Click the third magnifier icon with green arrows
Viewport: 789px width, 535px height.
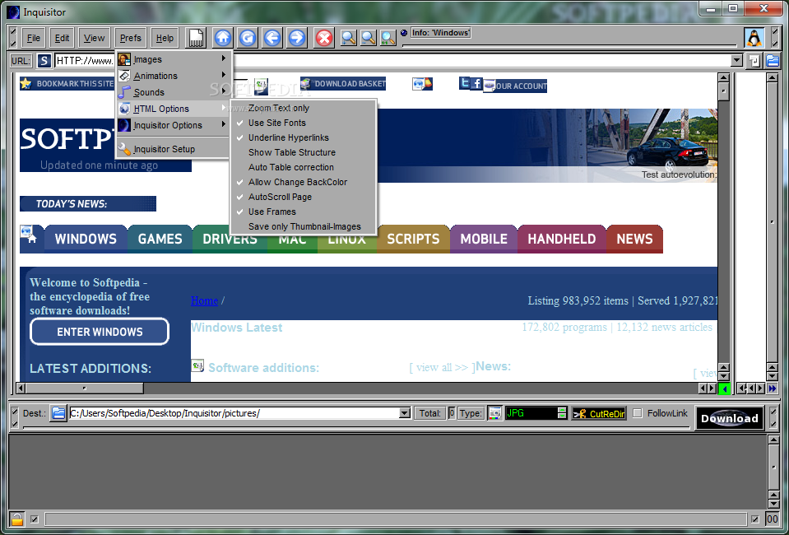[x=388, y=38]
